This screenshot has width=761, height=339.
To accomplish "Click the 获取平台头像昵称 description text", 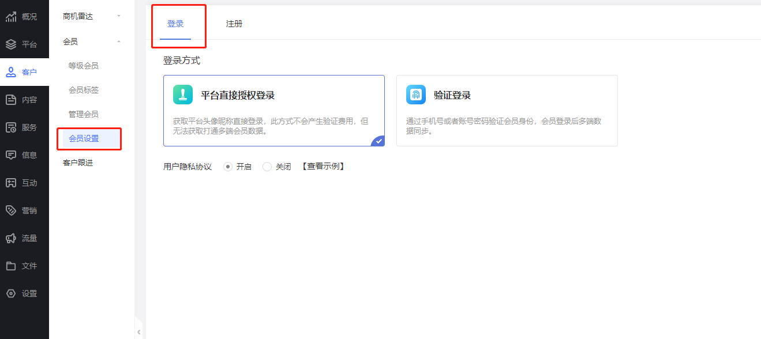I will [x=271, y=126].
